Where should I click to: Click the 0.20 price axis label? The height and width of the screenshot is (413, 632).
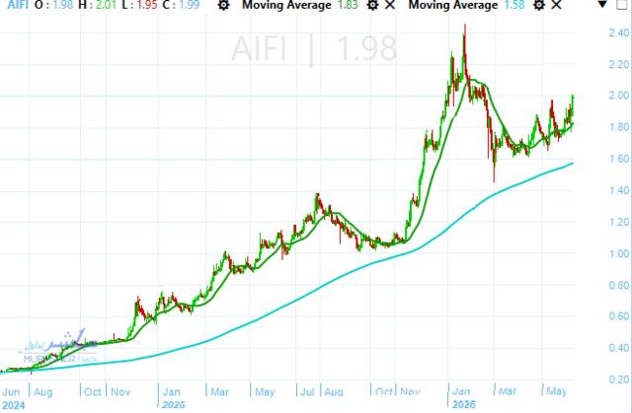(619, 379)
